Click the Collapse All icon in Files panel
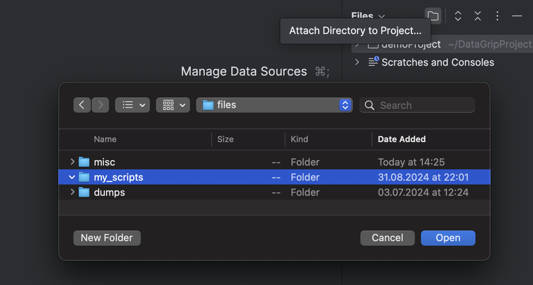The height and width of the screenshot is (285, 533). coord(477,16)
